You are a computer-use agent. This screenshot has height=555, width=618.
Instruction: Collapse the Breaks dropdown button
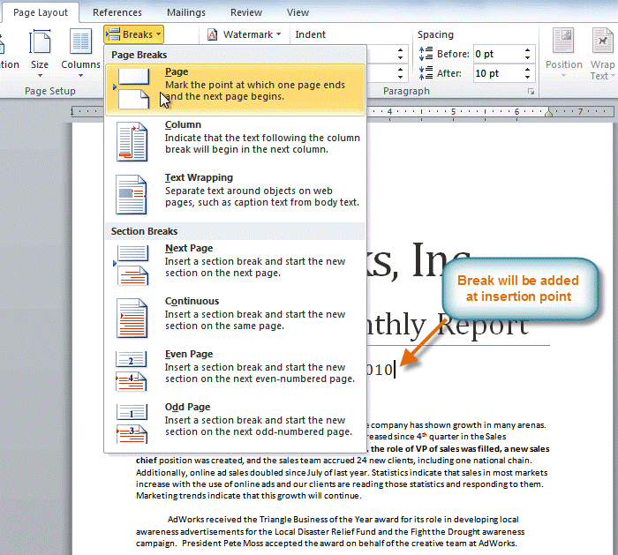(x=133, y=34)
